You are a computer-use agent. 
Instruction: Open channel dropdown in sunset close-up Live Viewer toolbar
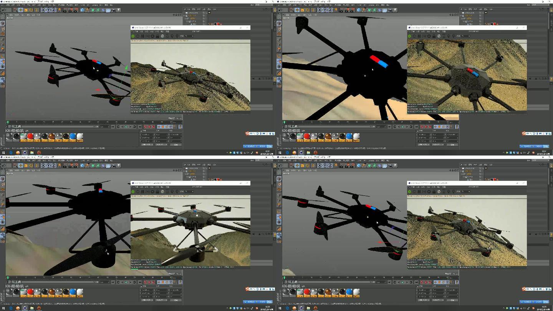[467, 36]
